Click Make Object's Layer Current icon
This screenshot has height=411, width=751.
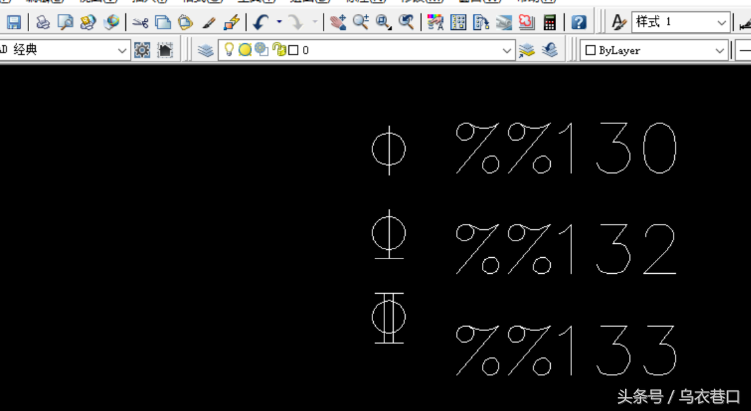527,50
